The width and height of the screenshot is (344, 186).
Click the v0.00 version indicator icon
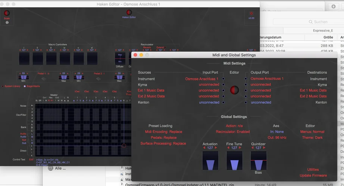[251, 13]
